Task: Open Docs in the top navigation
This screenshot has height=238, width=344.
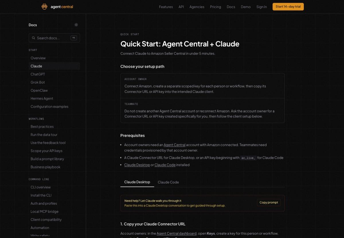Action: [x=231, y=7]
